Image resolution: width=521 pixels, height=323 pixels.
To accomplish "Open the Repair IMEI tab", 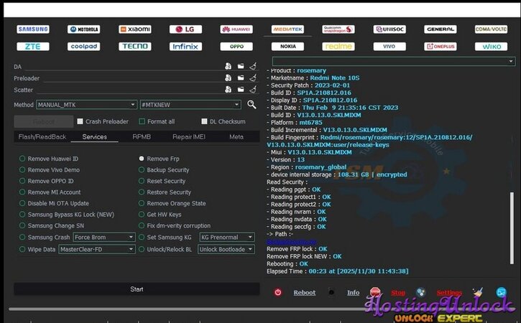I will pos(189,136).
